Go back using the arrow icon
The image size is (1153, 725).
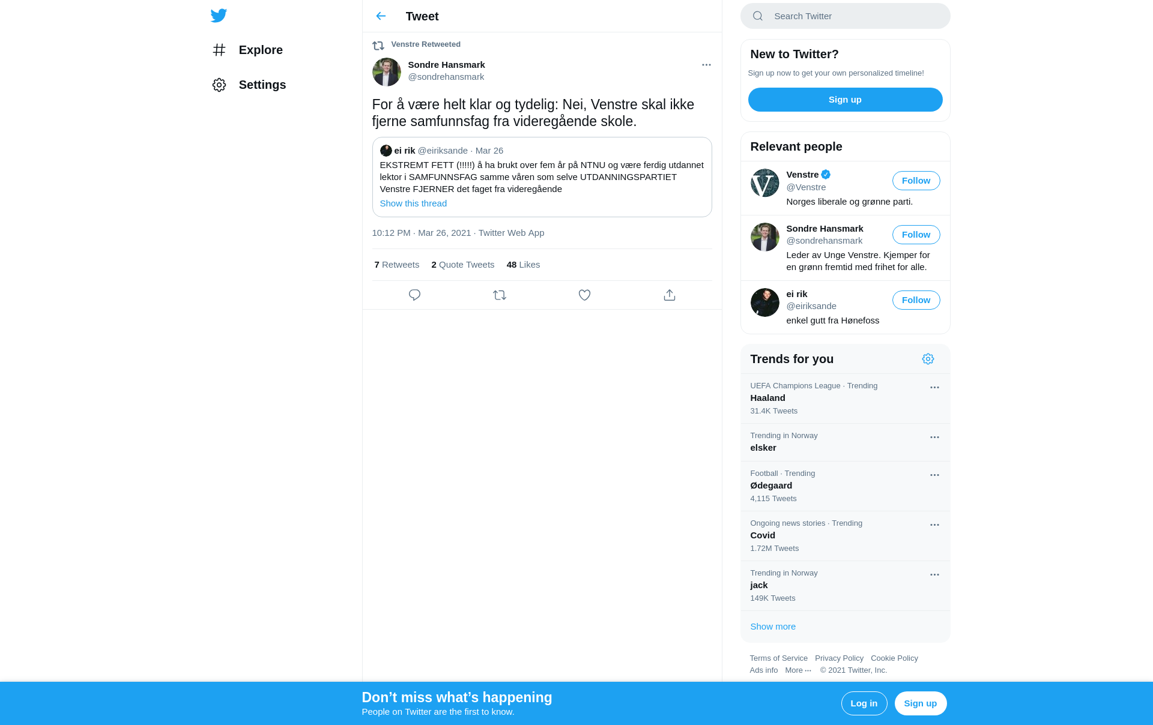pyautogui.click(x=381, y=16)
